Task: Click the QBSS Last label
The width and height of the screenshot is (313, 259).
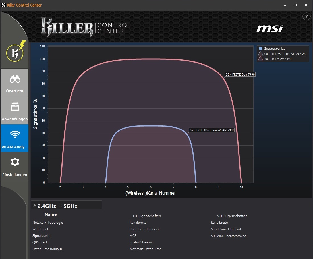Action: 40,242
